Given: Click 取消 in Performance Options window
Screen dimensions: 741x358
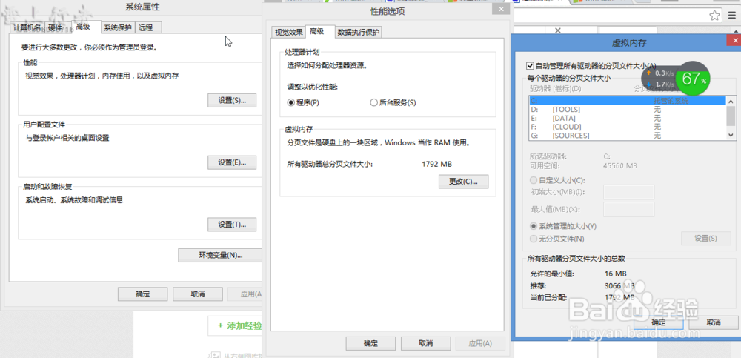Looking at the screenshot, I should pos(426,343).
